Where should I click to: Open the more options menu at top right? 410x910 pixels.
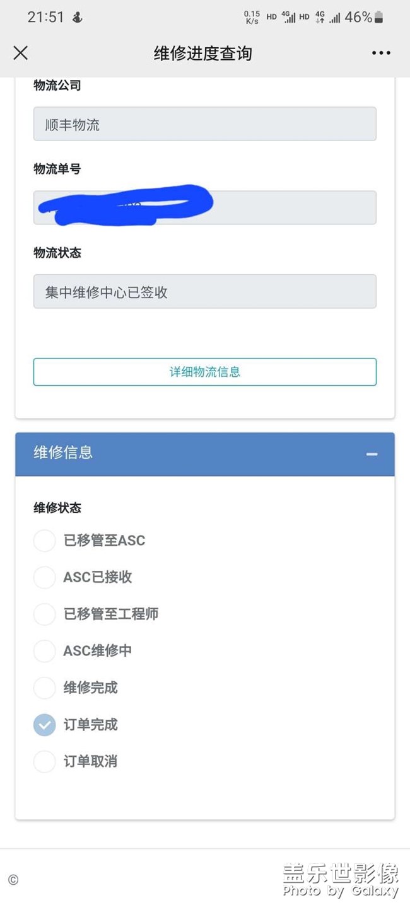(x=381, y=53)
